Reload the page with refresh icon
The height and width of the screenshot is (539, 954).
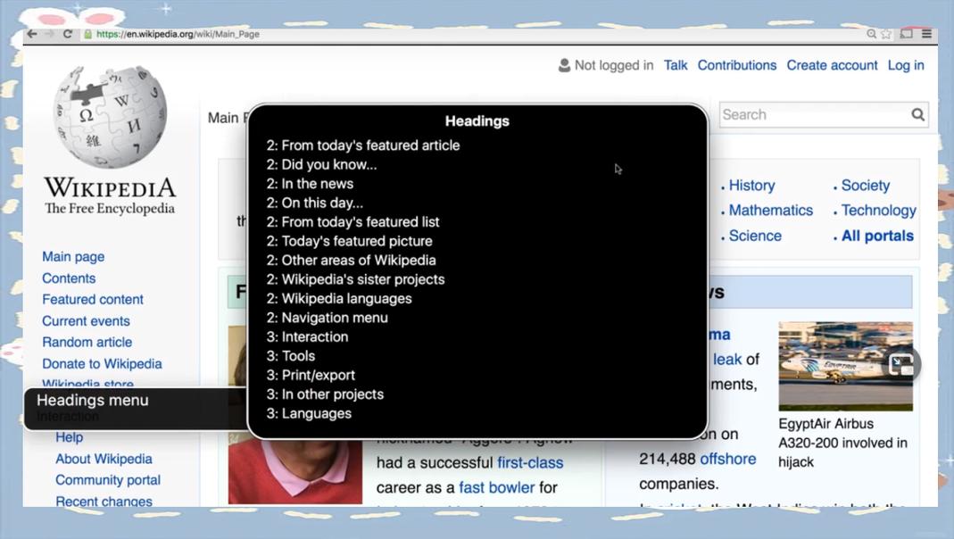(x=67, y=34)
